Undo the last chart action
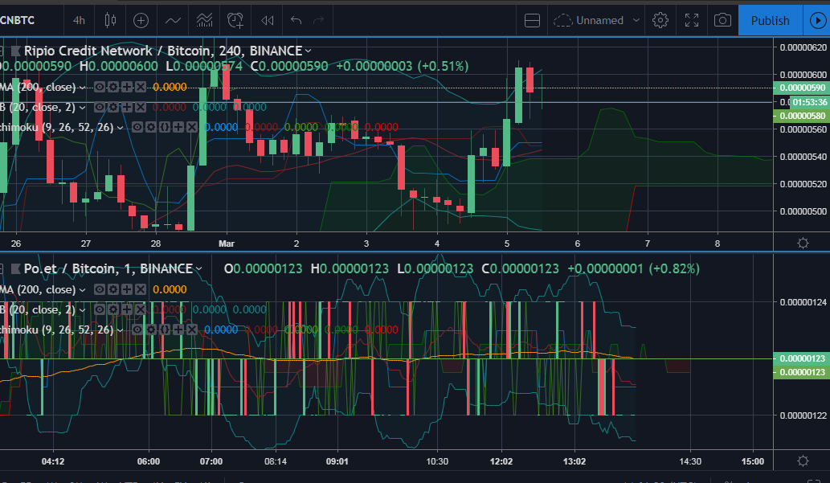 coord(296,21)
